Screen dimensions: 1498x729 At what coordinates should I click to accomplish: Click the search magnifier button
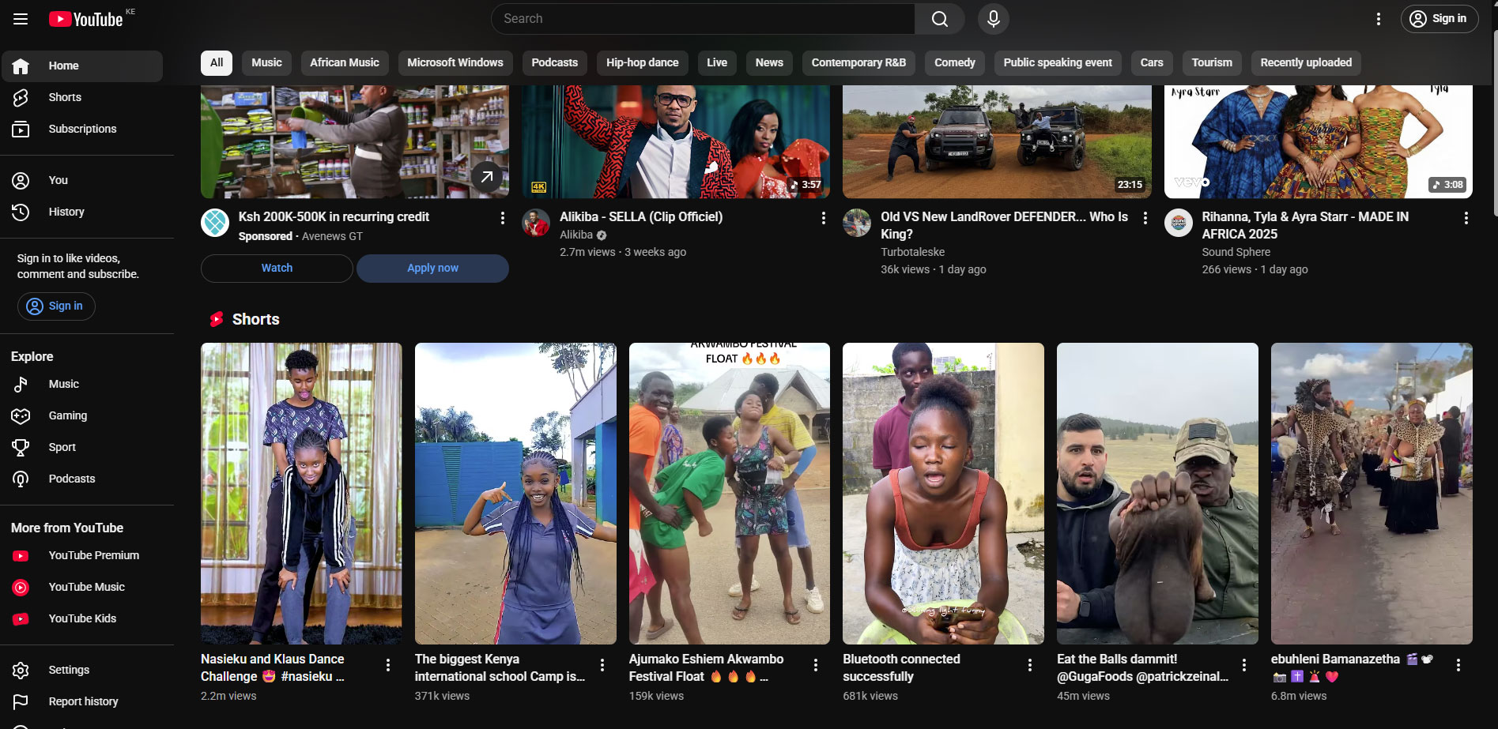(939, 19)
